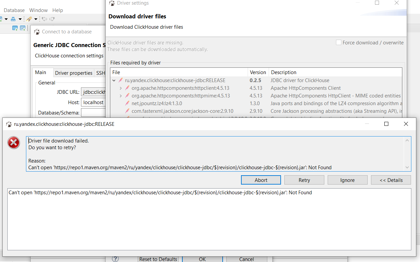The image size is (420, 262).
Task: Click the Host field showing localhost
Action: point(94,102)
